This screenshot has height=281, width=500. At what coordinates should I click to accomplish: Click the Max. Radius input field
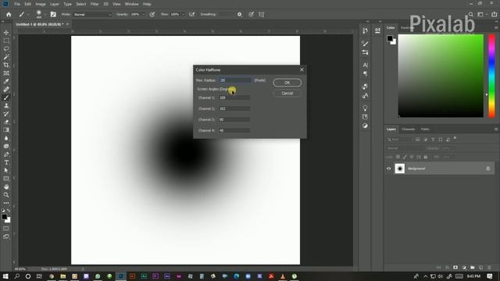235,80
